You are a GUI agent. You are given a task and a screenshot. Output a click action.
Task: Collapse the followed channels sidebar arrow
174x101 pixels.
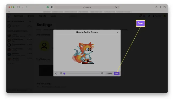point(31,21)
